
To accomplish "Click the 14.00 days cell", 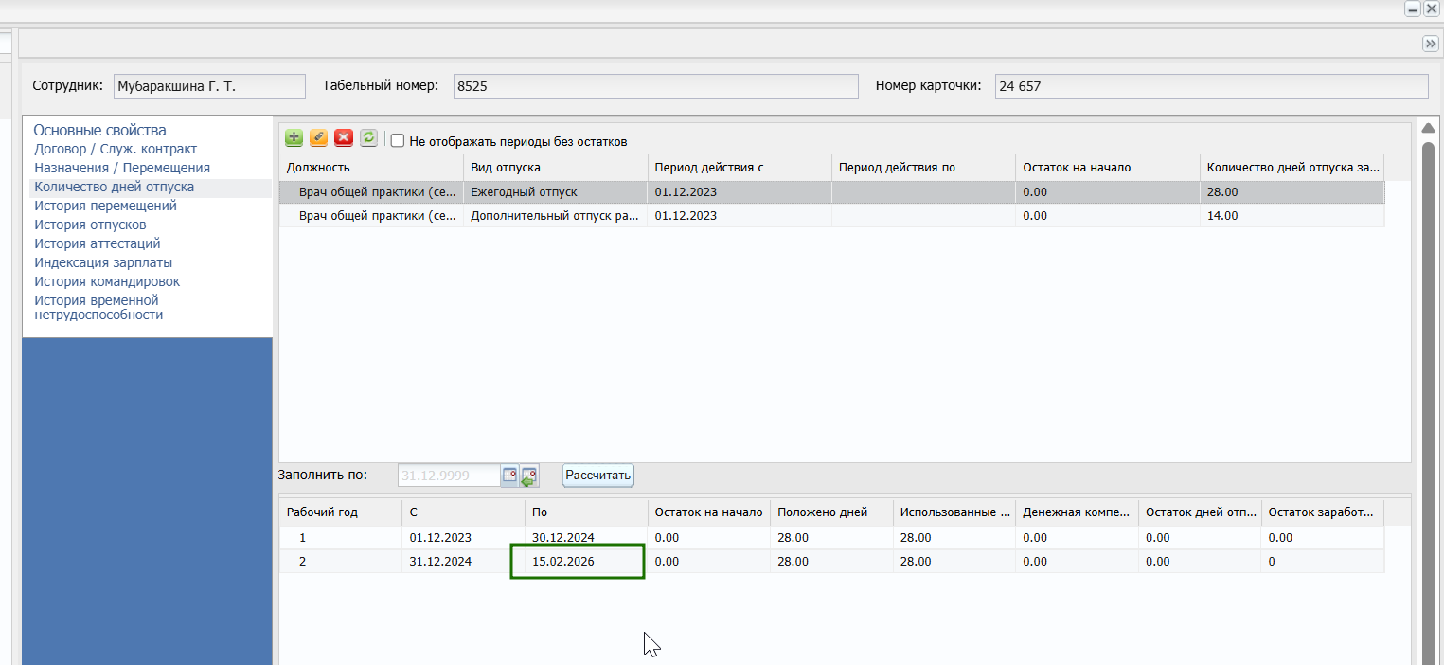I will point(1292,215).
